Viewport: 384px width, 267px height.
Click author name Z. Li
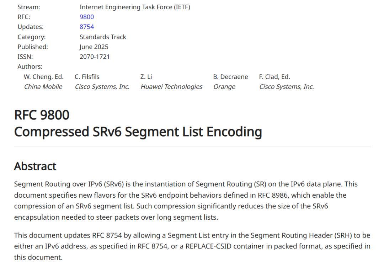(x=146, y=76)
